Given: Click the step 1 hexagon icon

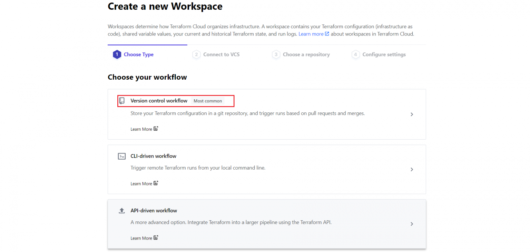Looking at the screenshot, I should (117, 54).
